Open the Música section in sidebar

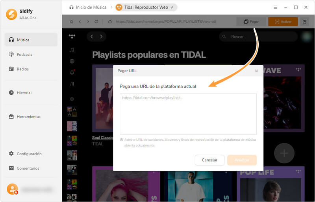pyautogui.click(x=31, y=40)
